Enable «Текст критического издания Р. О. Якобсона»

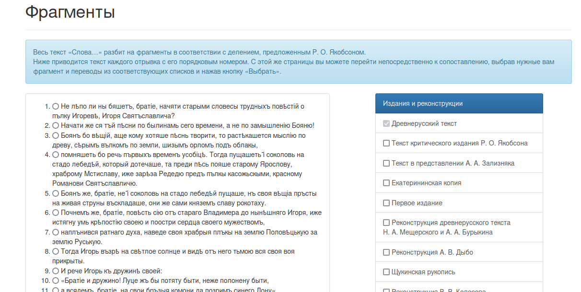pos(386,143)
